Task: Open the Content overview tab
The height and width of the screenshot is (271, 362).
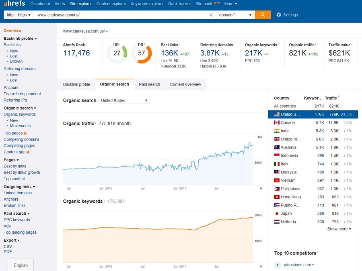Action: [x=185, y=84]
